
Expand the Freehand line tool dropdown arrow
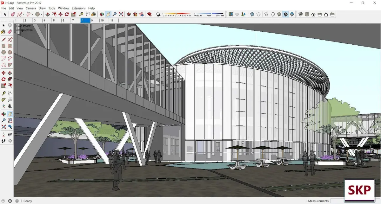pos(24,14)
